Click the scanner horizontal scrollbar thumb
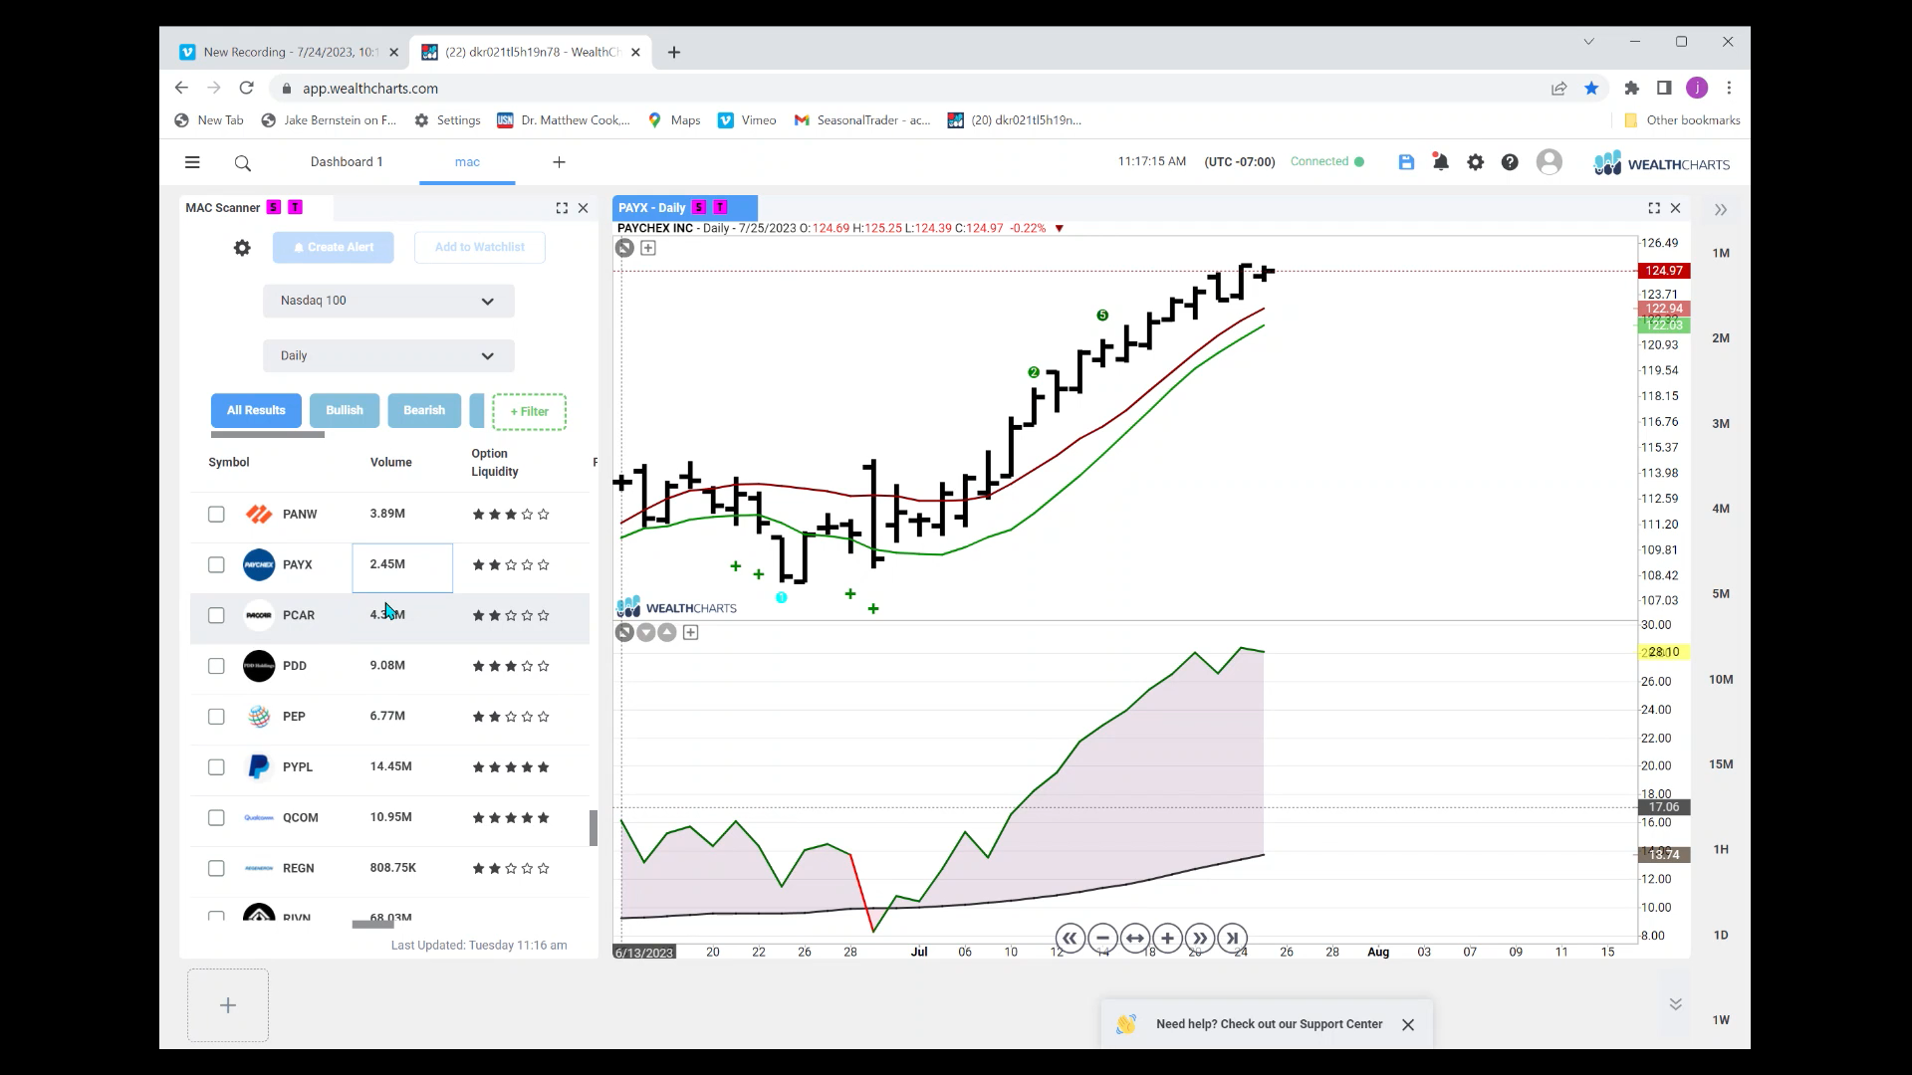The width and height of the screenshot is (1912, 1075). pyautogui.click(x=373, y=924)
